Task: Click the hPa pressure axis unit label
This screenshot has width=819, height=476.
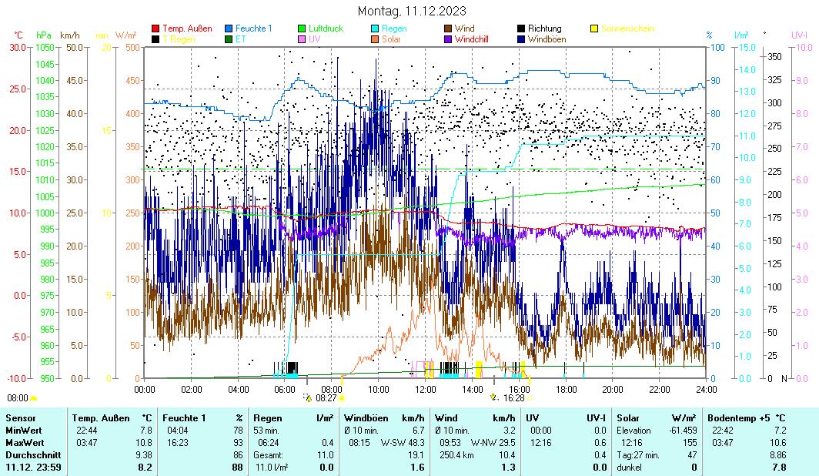Action: 44,35
